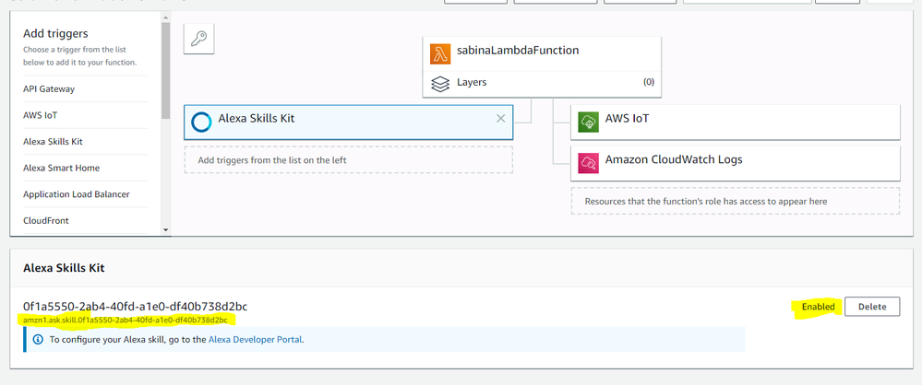Screen dimensions: 922x385
Task: Select CloudFront from trigger list
Action: [46, 220]
